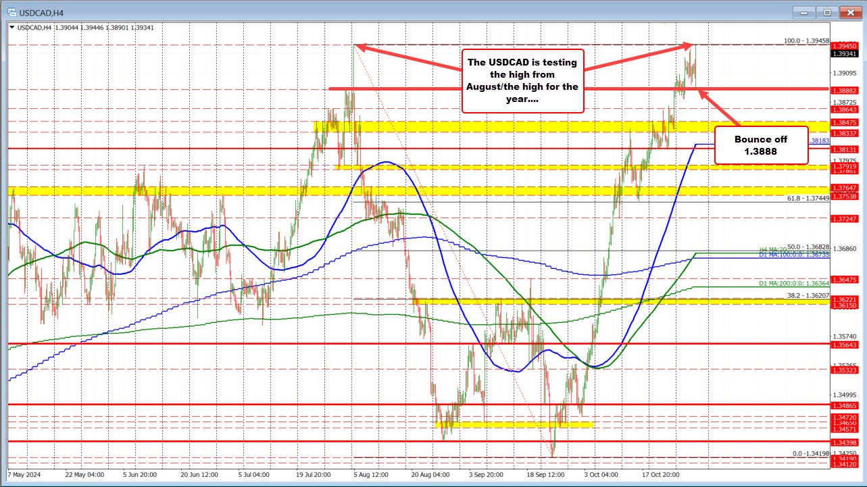867x487 pixels.
Task: Select Fibonacci label '38.2 - 1.36207'
Action: pos(808,295)
